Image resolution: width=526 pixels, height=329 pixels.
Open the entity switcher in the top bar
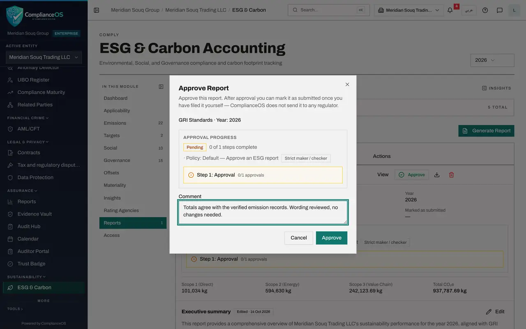coord(409,10)
